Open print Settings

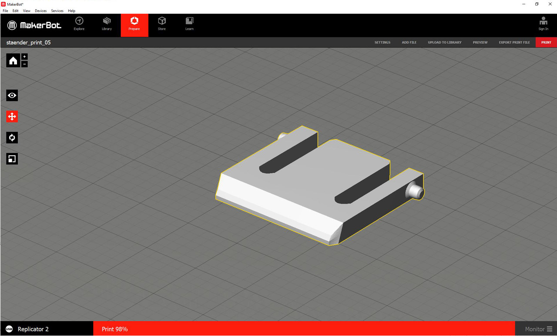click(x=383, y=43)
